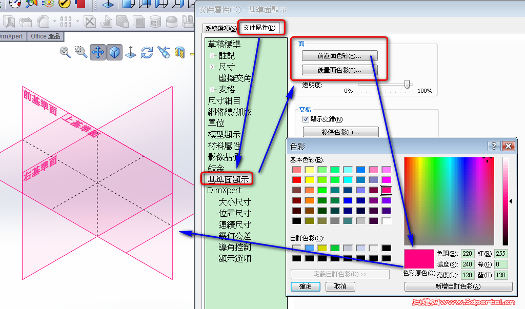The width and height of the screenshot is (525, 309).
Task: Enable the Section View tool
Action: coord(179,53)
